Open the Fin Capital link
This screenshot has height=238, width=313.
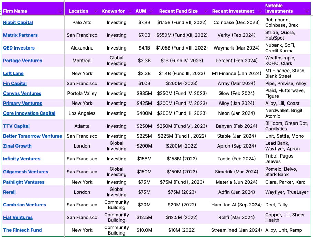pyautogui.click(x=15, y=84)
